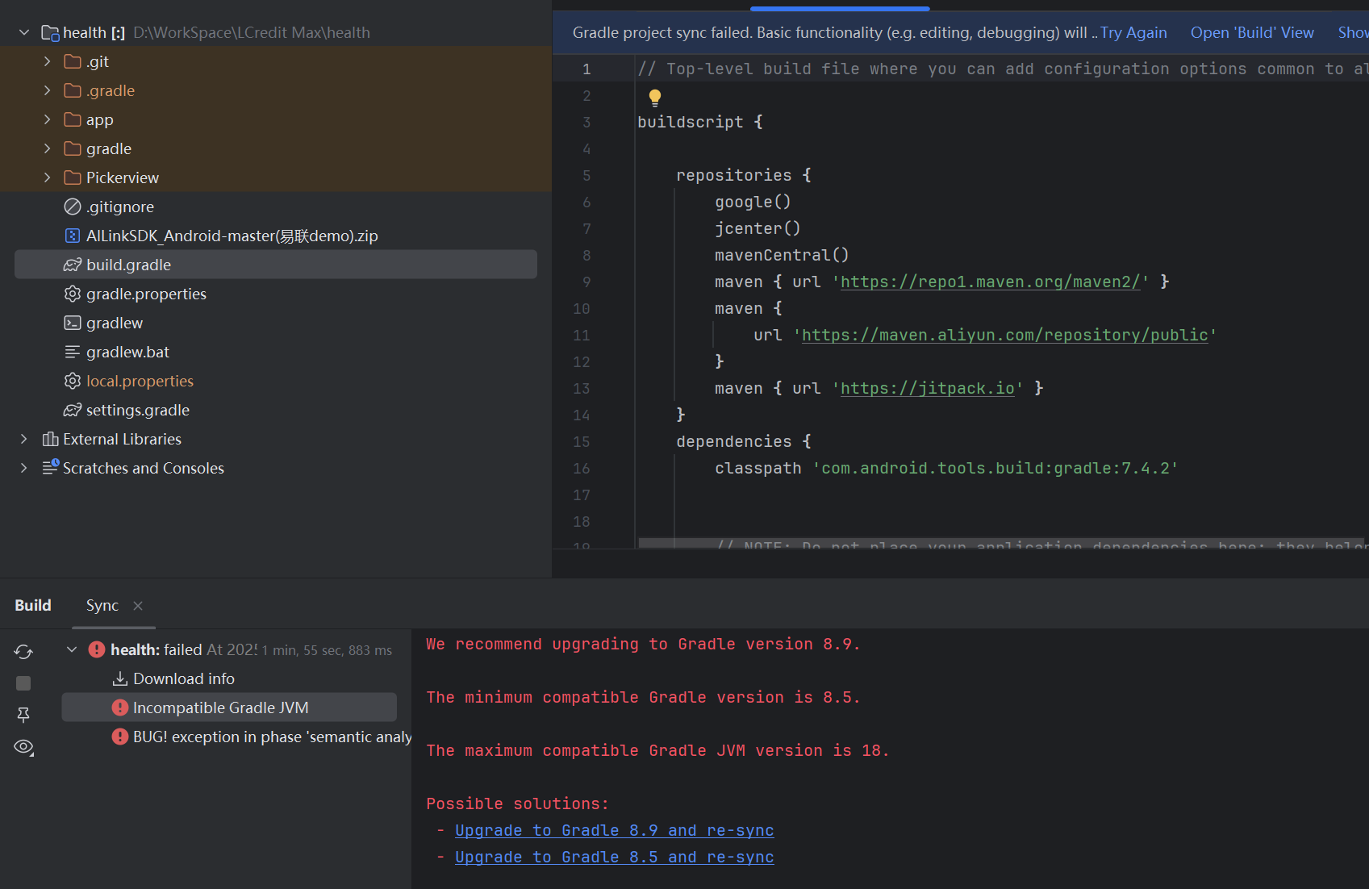Click the gradlew shell script icon

73,323
